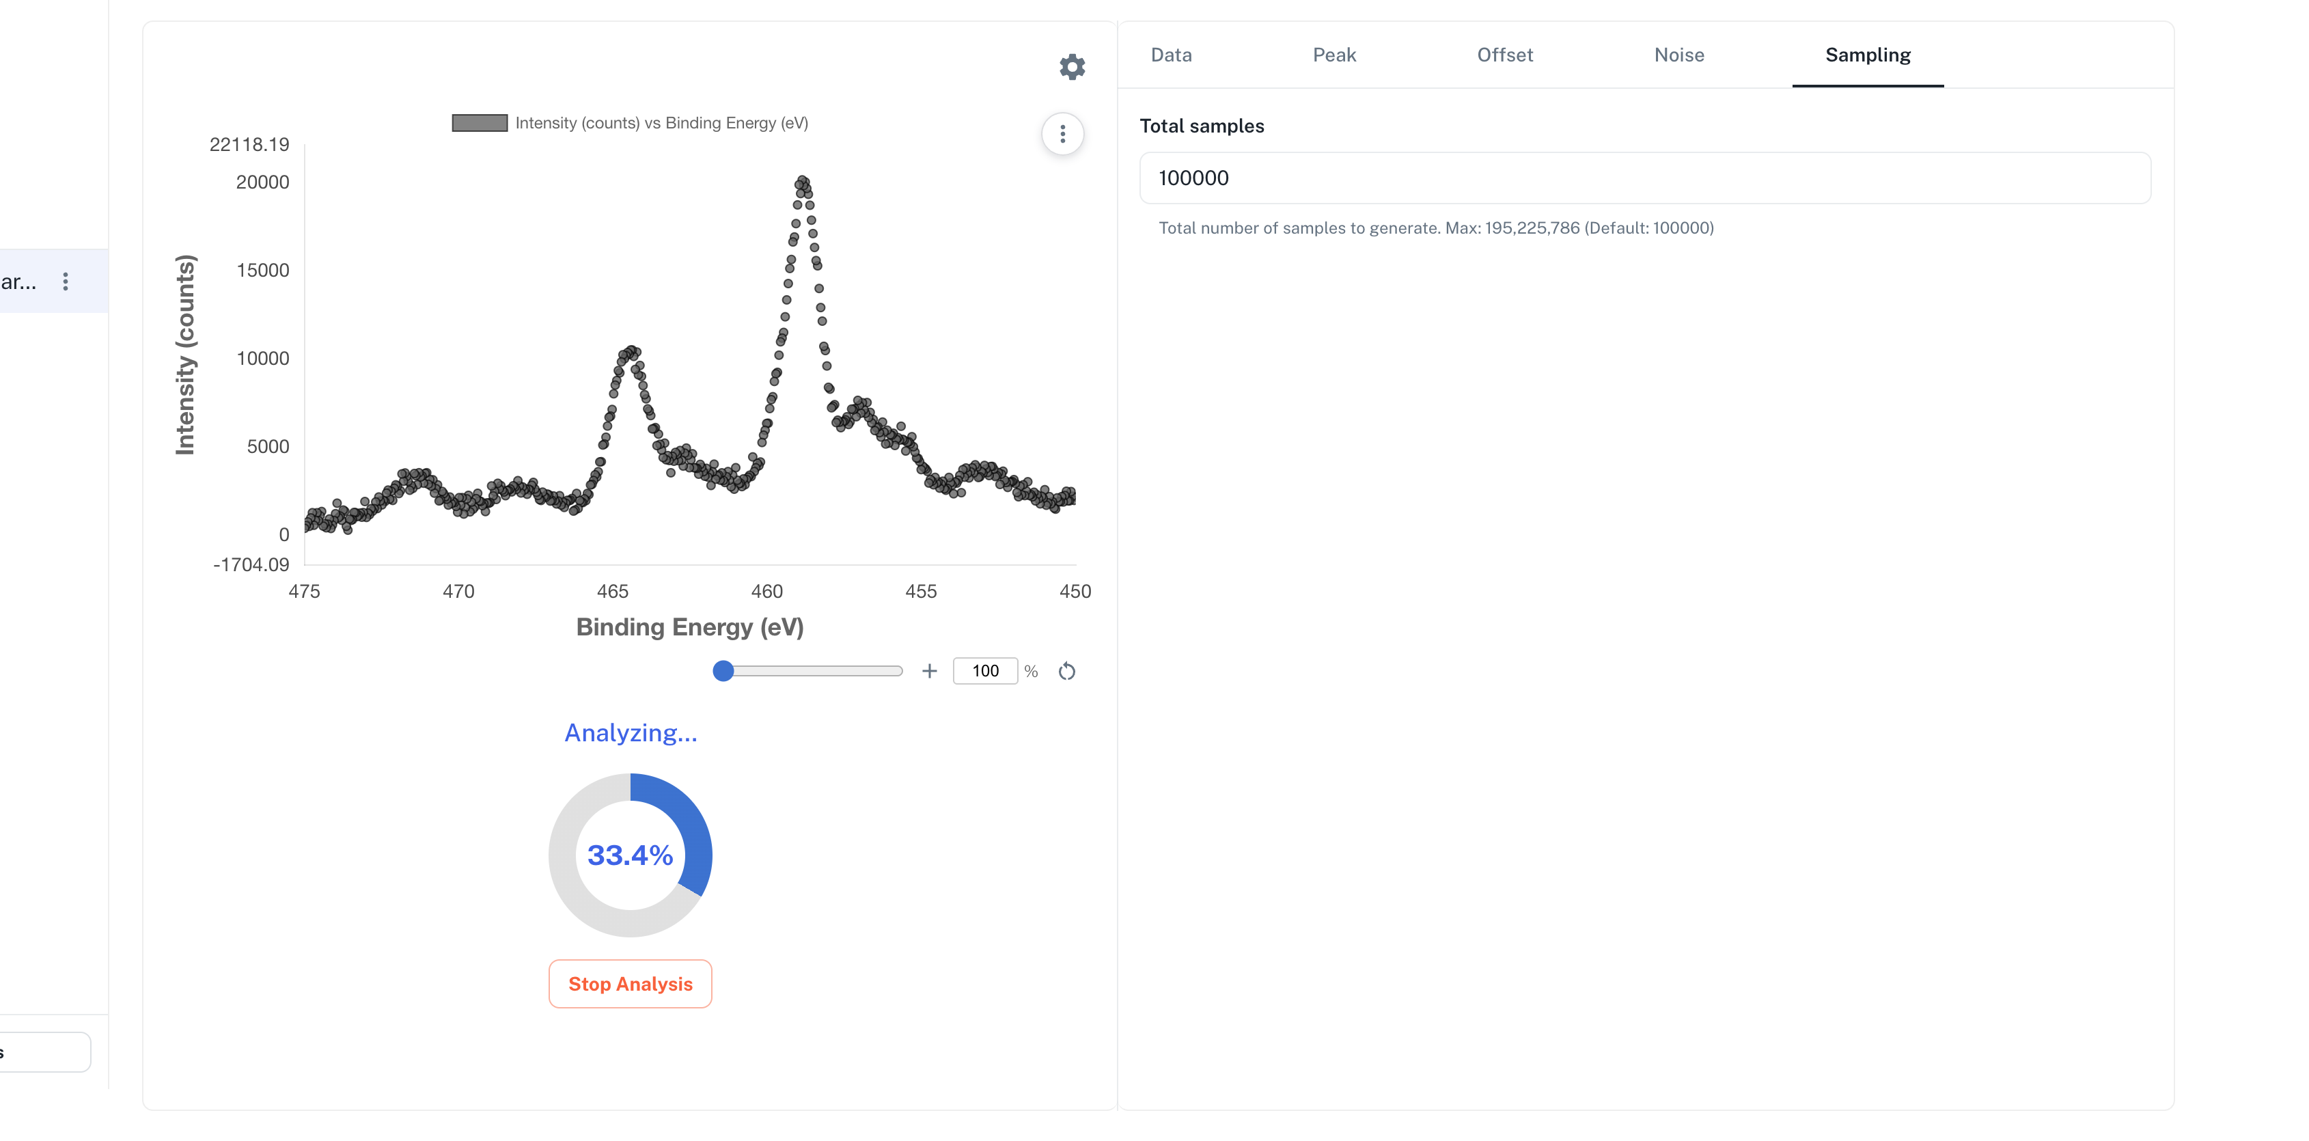Switch to the Peak tab

tap(1335, 55)
